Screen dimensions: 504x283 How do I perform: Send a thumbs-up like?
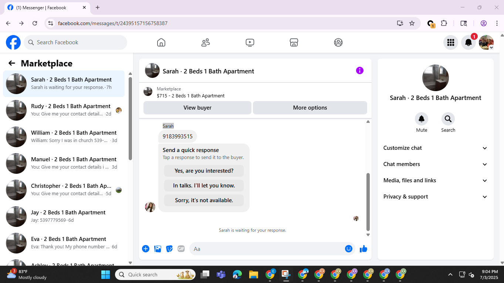coord(363,249)
